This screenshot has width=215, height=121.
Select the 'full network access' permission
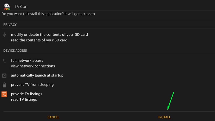click(x=27, y=60)
